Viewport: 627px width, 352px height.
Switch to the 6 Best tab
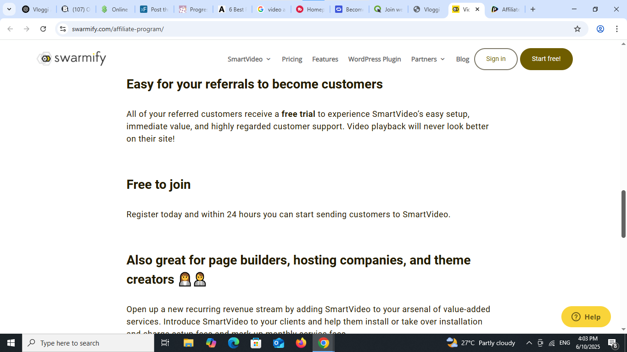233,9
